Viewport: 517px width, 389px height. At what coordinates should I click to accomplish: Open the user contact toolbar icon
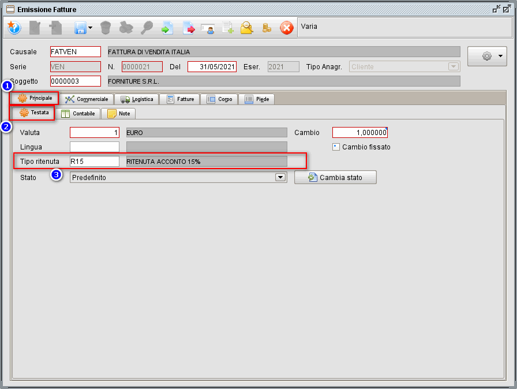pyautogui.click(x=208, y=28)
